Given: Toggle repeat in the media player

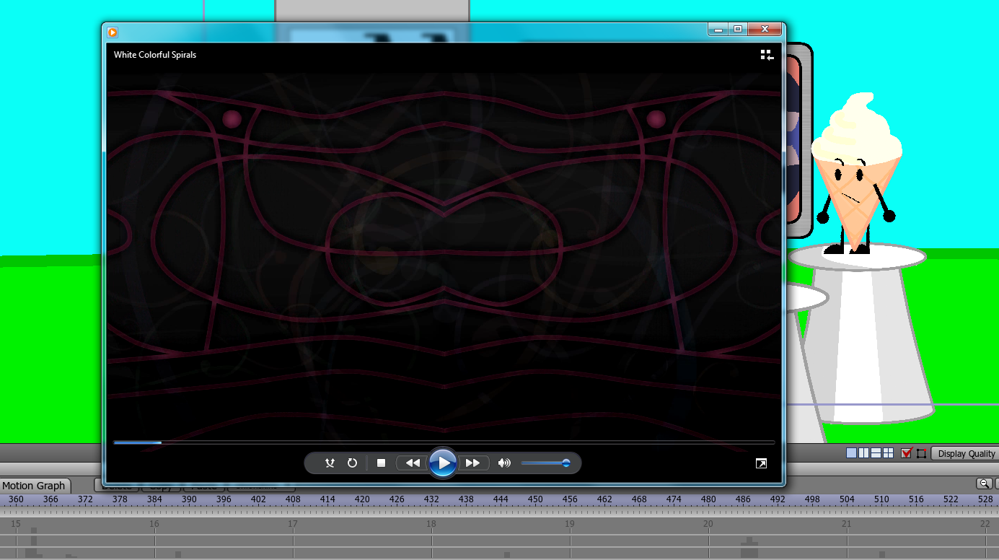Looking at the screenshot, I should [x=352, y=463].
